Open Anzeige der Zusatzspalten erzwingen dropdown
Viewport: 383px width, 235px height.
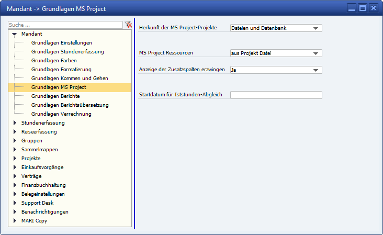pyautogui.click(x=316, y=70)
